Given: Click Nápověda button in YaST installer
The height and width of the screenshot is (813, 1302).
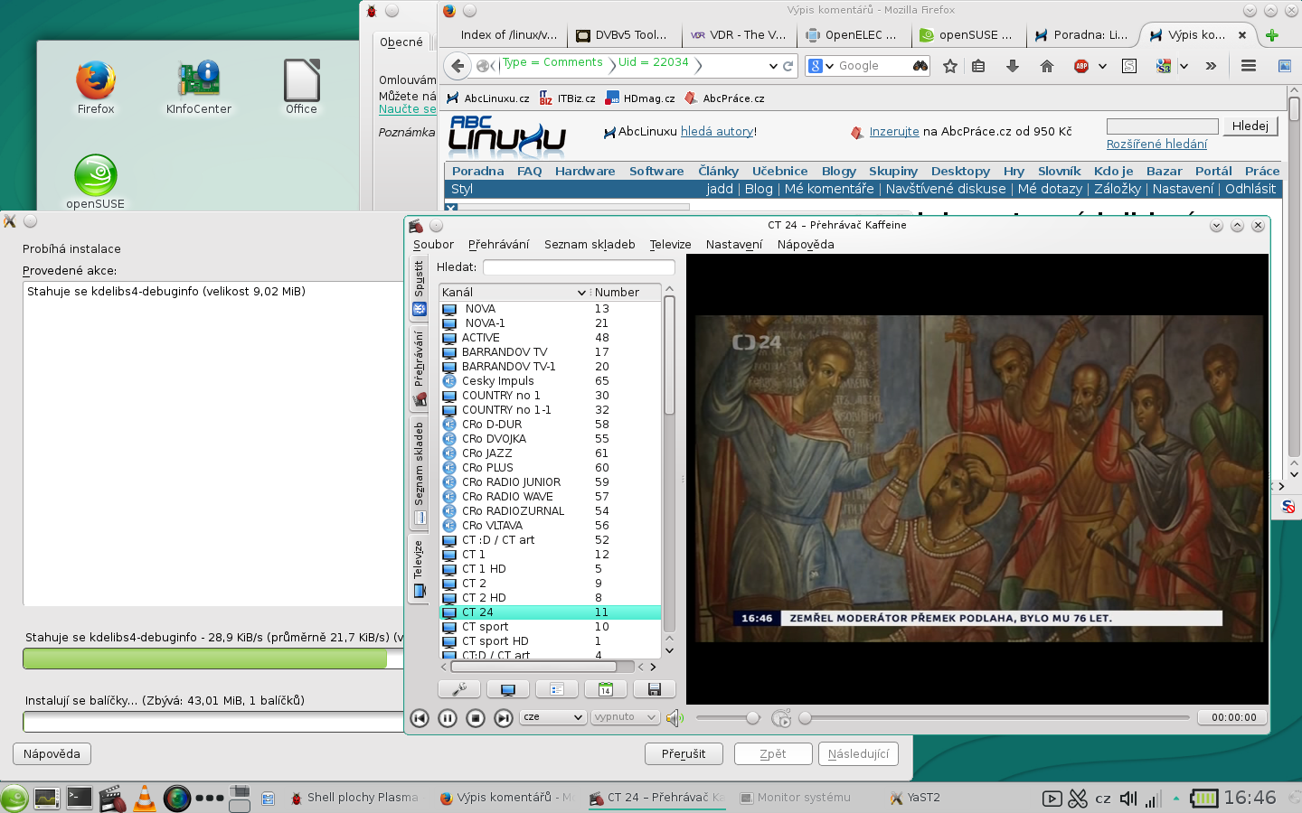Looking at the screenshot, I should pyautogui.click(x=52, y=754).
